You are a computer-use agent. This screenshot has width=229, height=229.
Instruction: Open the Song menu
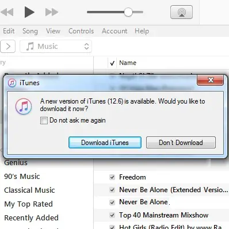(30, 31)
